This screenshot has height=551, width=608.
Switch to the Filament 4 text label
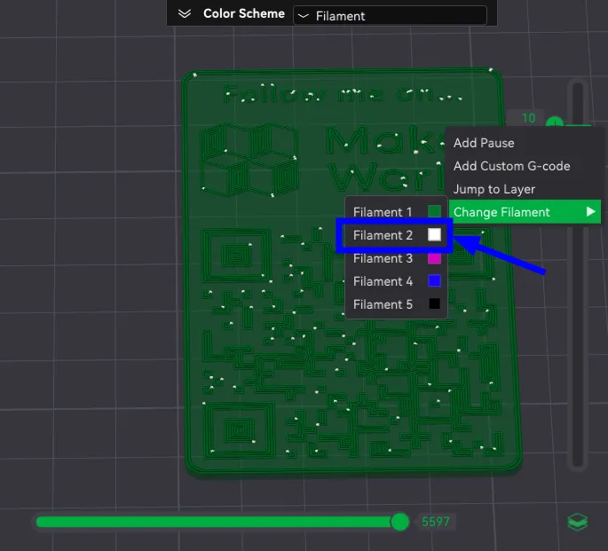click(383, 281)
